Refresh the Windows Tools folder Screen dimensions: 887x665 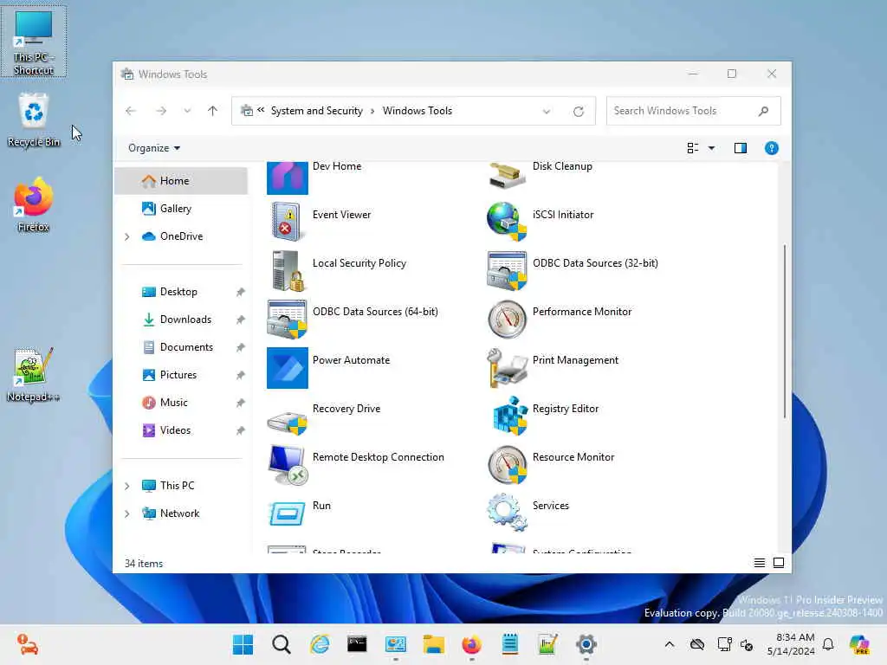pos(578,112)
